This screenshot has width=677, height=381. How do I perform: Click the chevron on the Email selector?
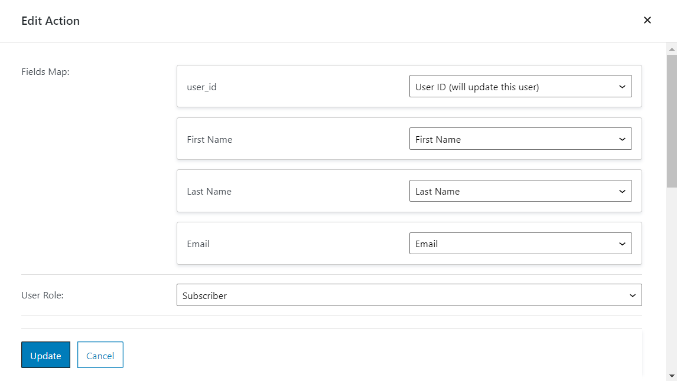(621, 243)
